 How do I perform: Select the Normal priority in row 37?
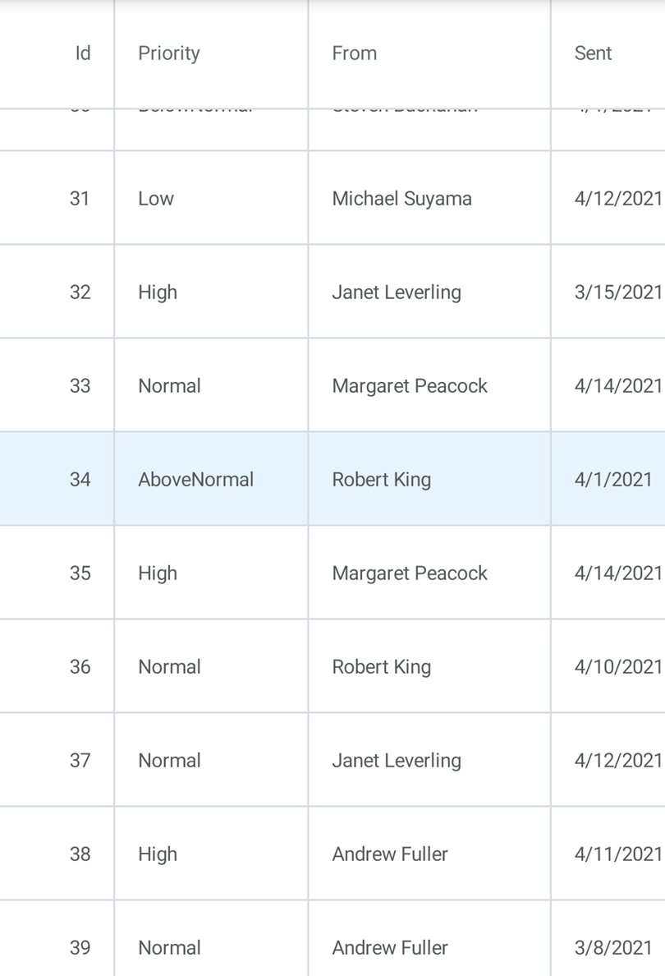pos(169,761)
